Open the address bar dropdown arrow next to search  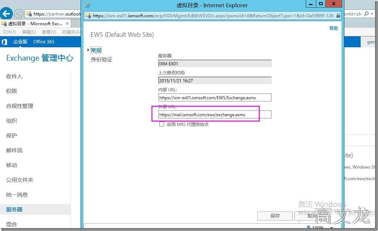(x=373, y=14)
